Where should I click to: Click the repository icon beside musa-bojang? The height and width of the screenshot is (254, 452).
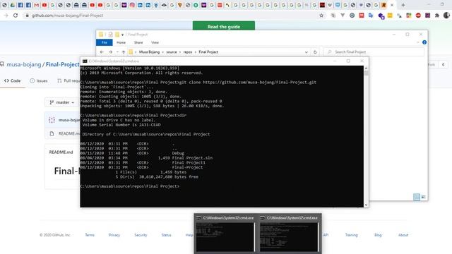pyautogui.click(x=2, y=64)
